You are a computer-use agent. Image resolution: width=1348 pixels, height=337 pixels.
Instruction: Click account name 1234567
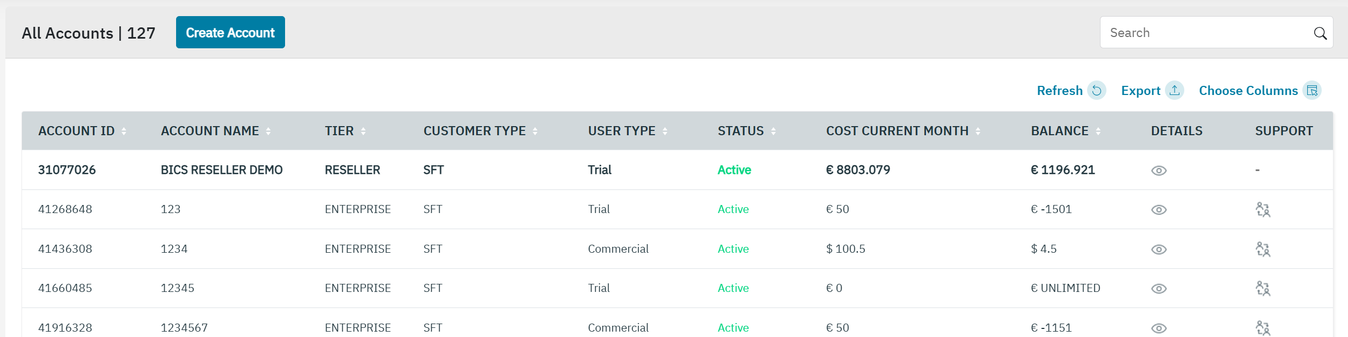[184, 328]
